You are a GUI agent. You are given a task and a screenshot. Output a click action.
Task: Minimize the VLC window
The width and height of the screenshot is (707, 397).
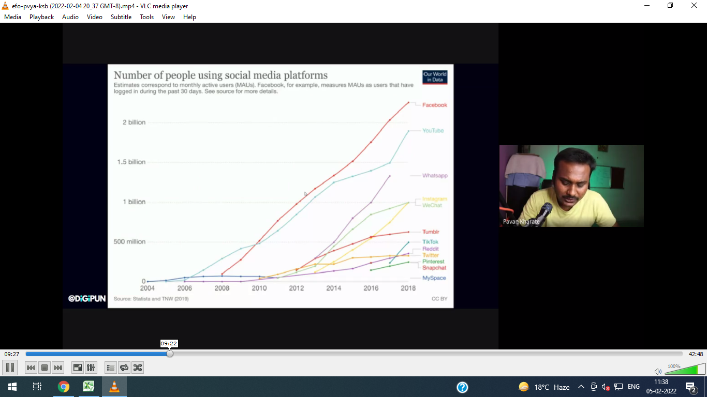(x=647, y=6)
